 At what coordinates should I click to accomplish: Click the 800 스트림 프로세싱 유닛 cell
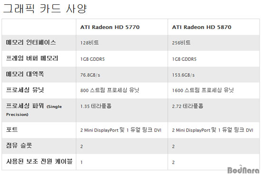[110, 90]
